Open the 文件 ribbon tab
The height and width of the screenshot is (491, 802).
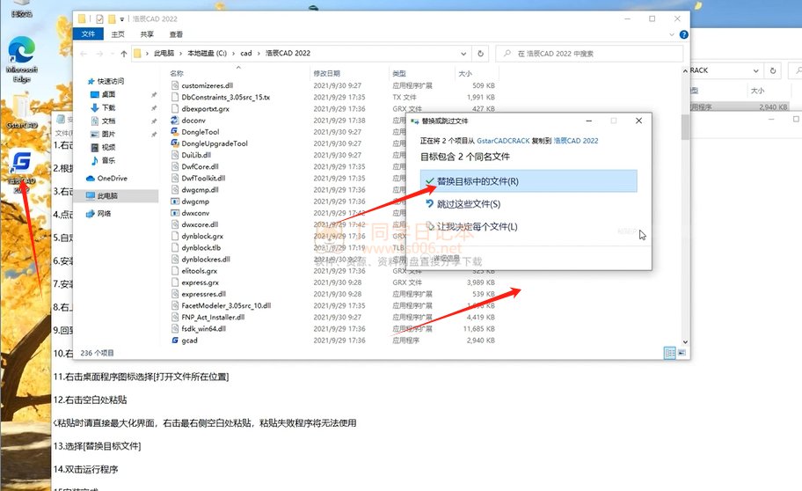[x=88, y=33]
